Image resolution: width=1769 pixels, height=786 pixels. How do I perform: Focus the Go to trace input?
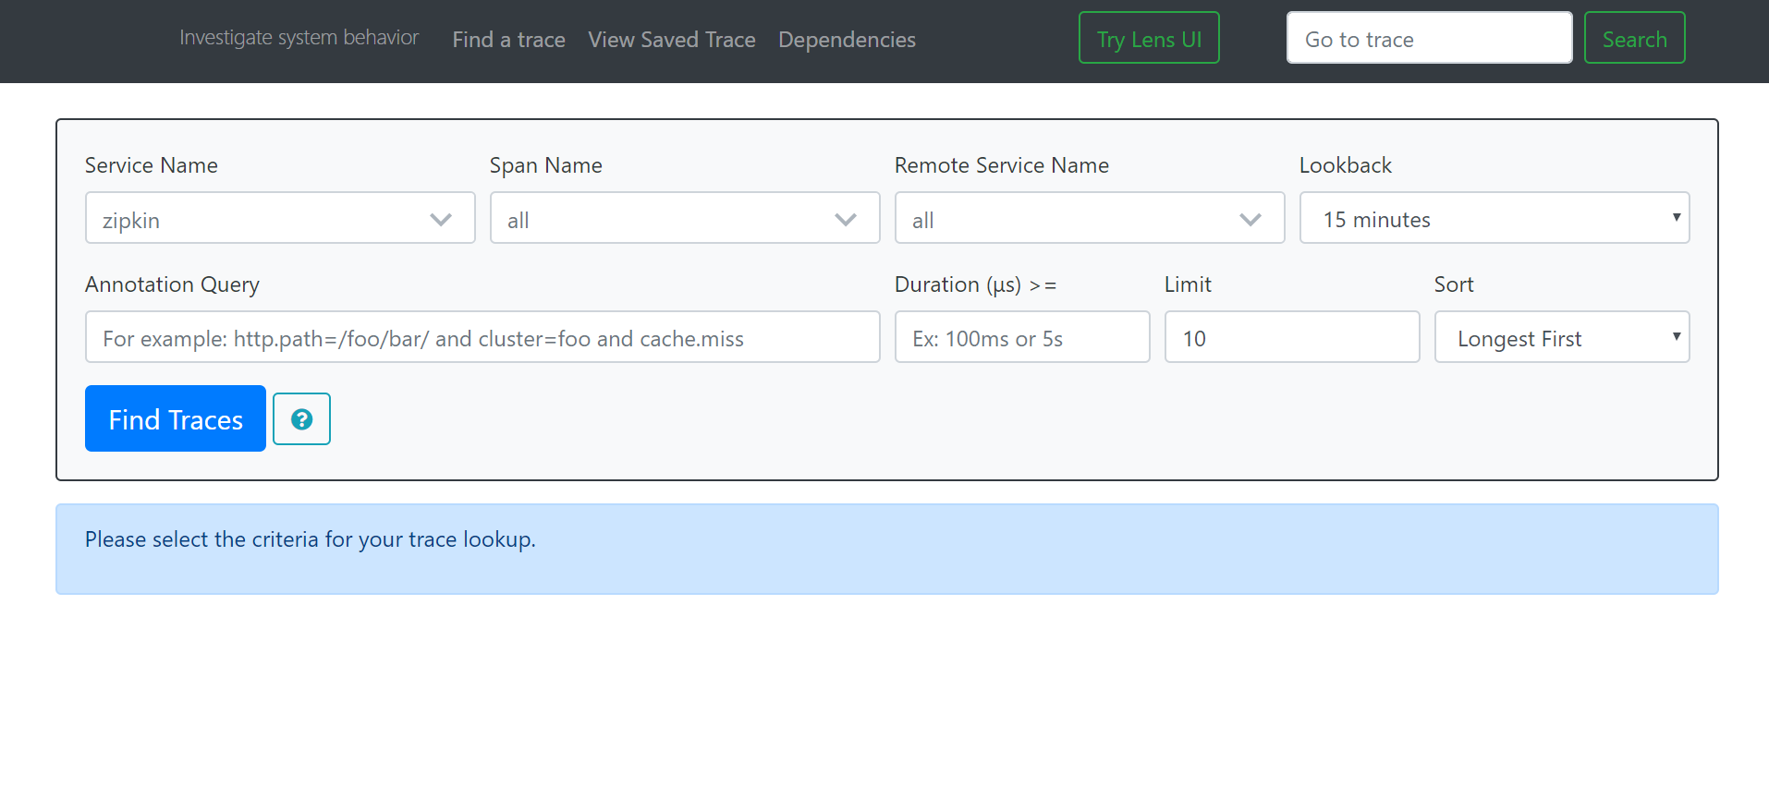[1429, 39]
